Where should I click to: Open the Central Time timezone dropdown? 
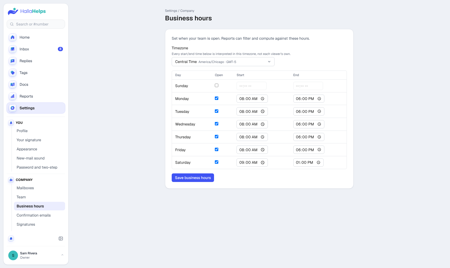tap(223, 62)
